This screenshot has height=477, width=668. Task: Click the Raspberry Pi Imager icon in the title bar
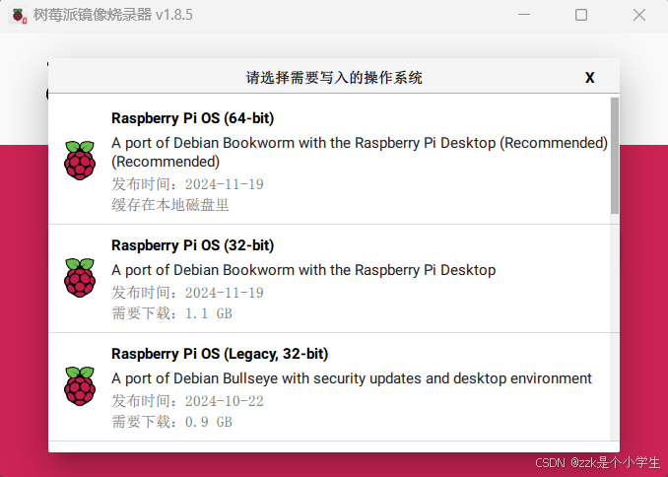(x=18, y=16)
